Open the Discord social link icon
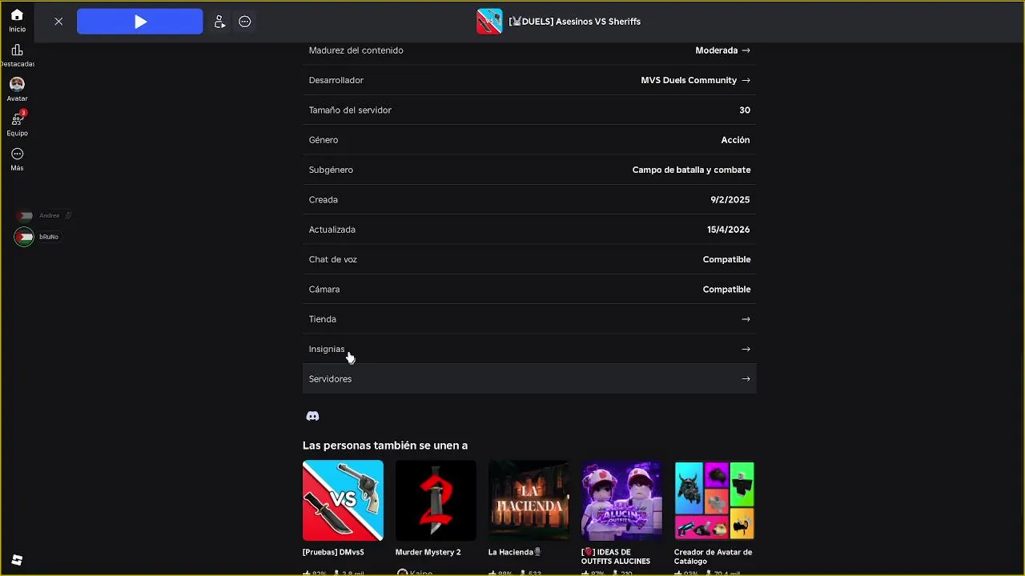This screenshot has width=1025, height=576. point(312,416)
